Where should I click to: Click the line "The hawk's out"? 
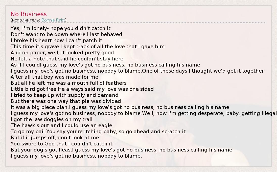(61, 125)
